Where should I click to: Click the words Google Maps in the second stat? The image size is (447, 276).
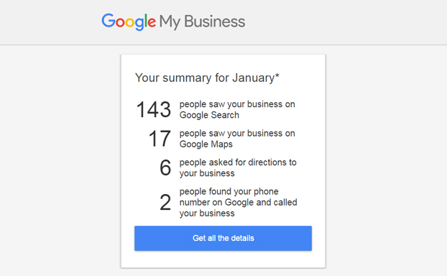(206, 144)
